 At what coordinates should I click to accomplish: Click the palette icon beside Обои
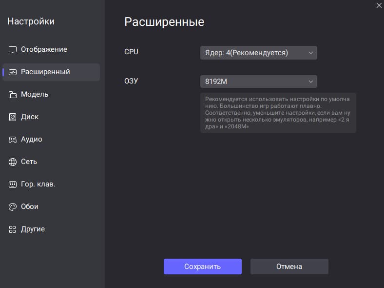(x=13, y=207)
